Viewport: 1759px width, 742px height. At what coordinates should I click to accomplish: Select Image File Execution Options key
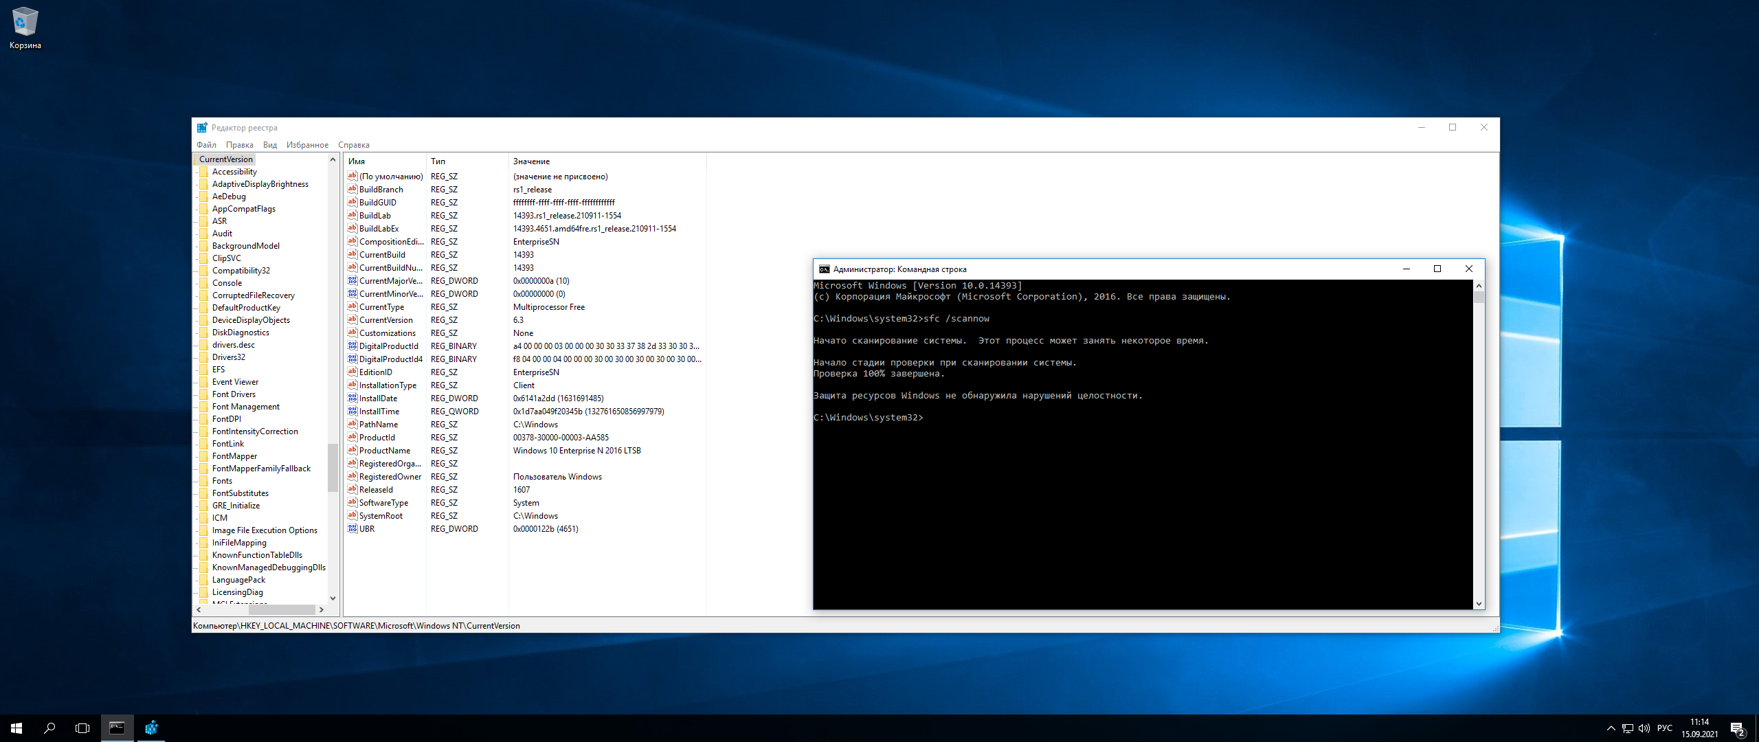tap(265, 530)
